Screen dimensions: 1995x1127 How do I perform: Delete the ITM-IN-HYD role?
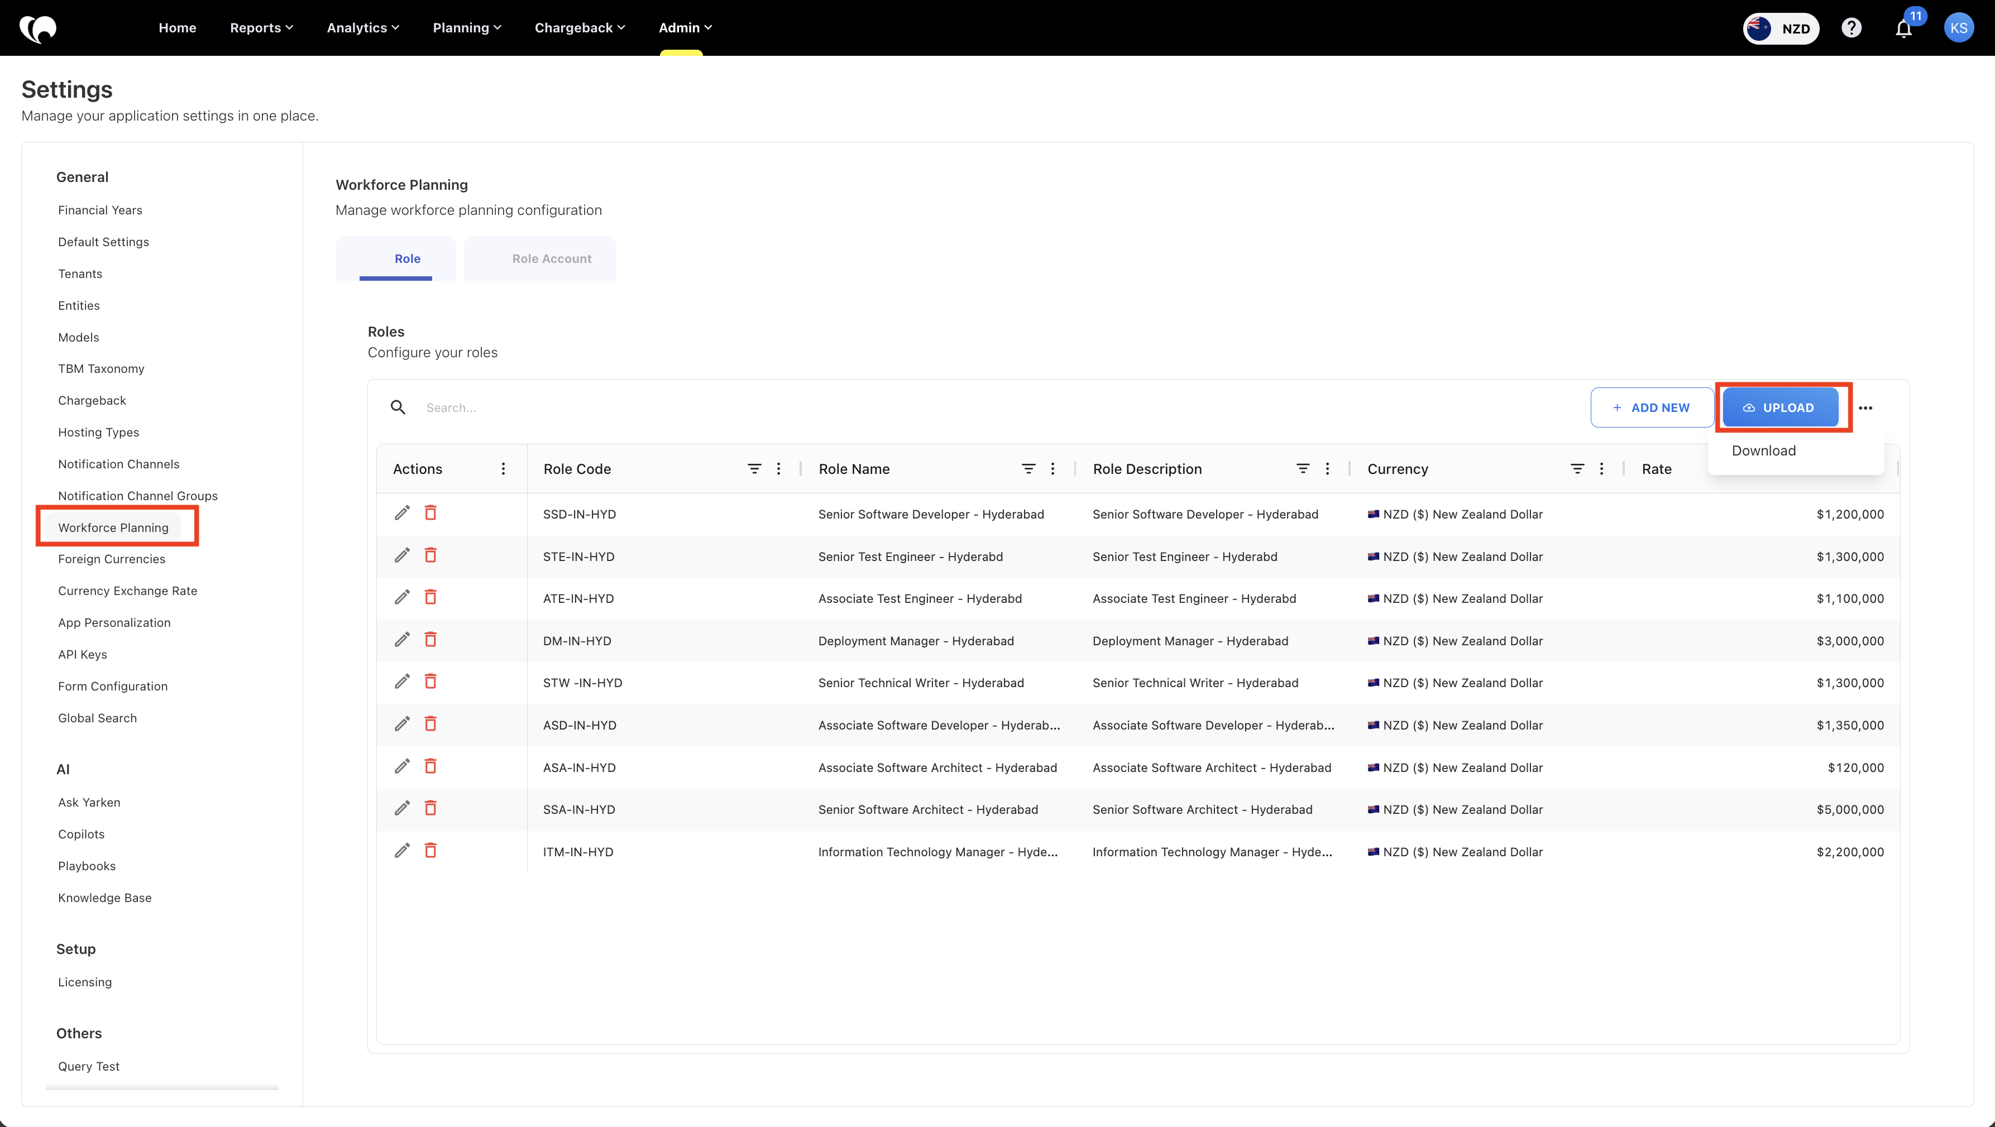coord(430,851)
